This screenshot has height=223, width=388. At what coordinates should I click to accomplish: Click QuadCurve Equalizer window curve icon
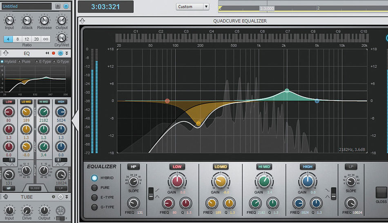(x=83, y=21)
